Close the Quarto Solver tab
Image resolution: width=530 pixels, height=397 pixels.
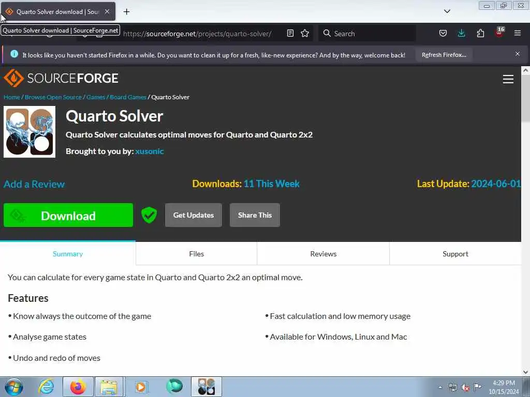point(107,11)
